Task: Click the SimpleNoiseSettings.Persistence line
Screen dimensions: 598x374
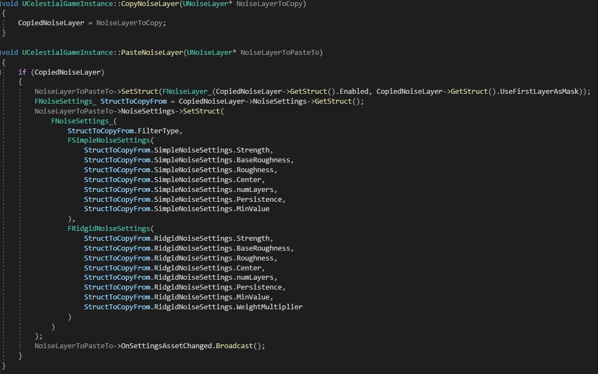Action: (185, 200)
